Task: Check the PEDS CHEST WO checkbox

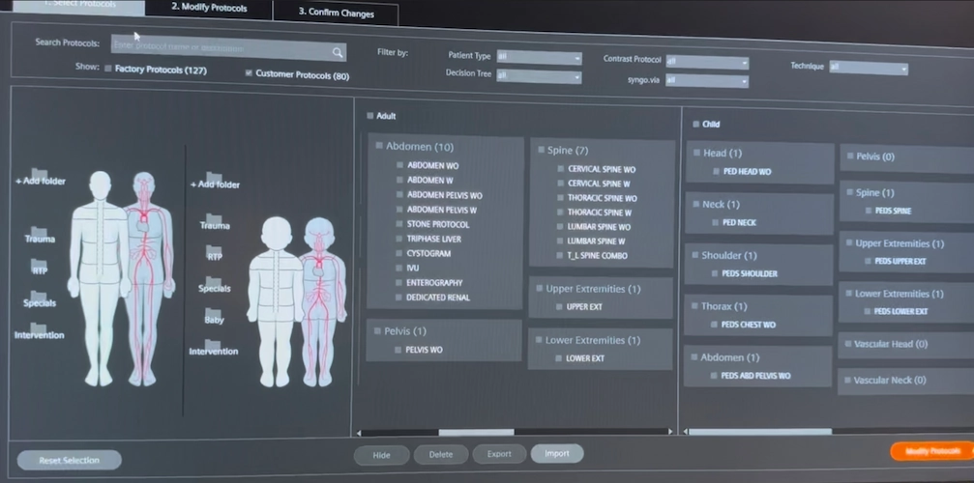Action: coord(713,325)
